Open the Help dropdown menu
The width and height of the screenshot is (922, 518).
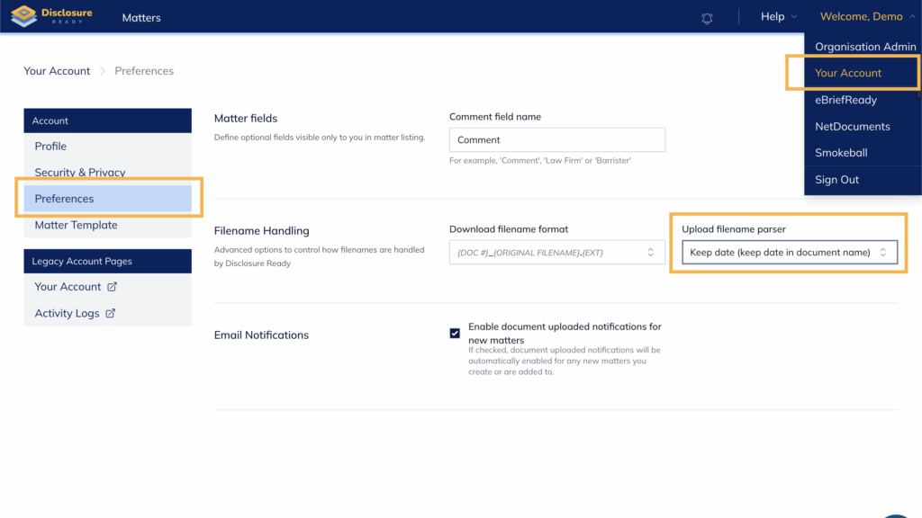click(x=773, y=17)
